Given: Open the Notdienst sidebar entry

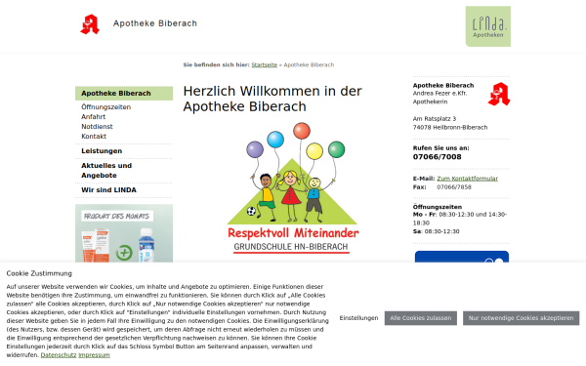Looking at the screenshot, I should tap(97, 127).
